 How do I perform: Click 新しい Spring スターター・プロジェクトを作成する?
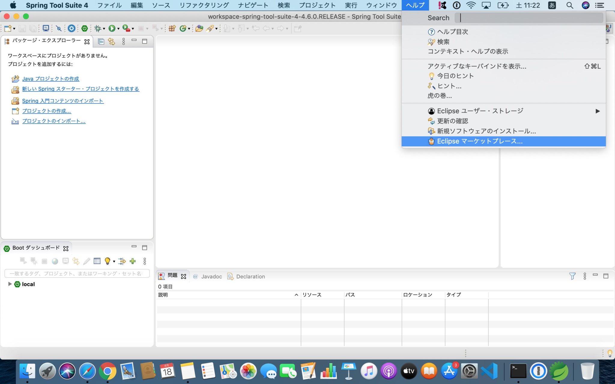coord(80,89)
